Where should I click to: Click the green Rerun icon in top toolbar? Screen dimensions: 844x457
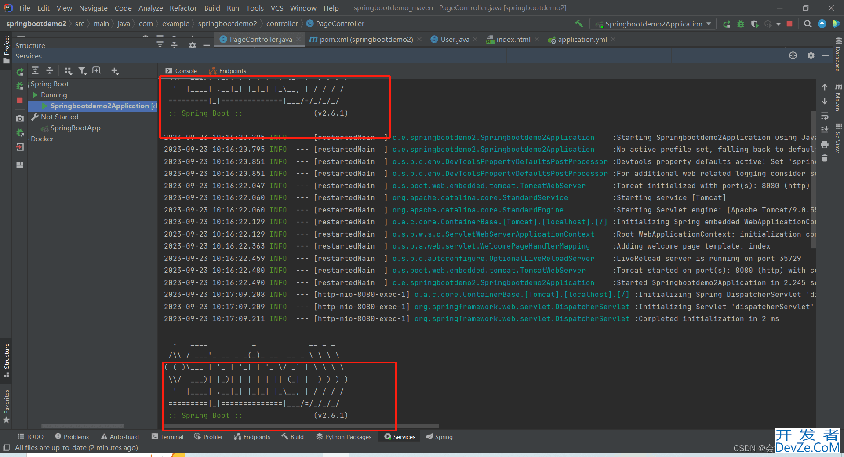[727, 24]
